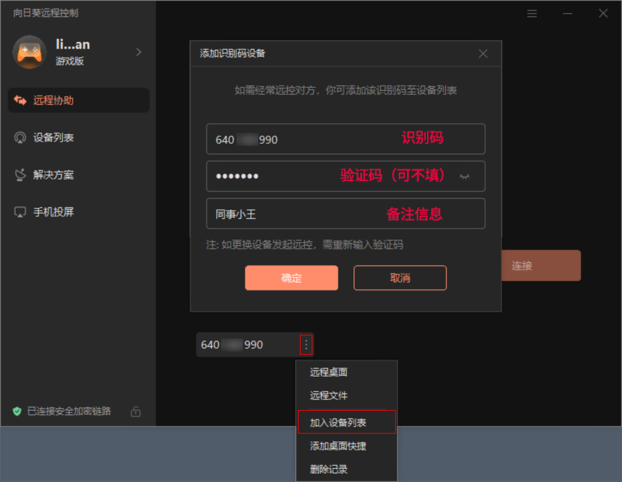Viewport: 622px width, 482px height.
Task: Click the green security shield icon
Action: (17, 411)
